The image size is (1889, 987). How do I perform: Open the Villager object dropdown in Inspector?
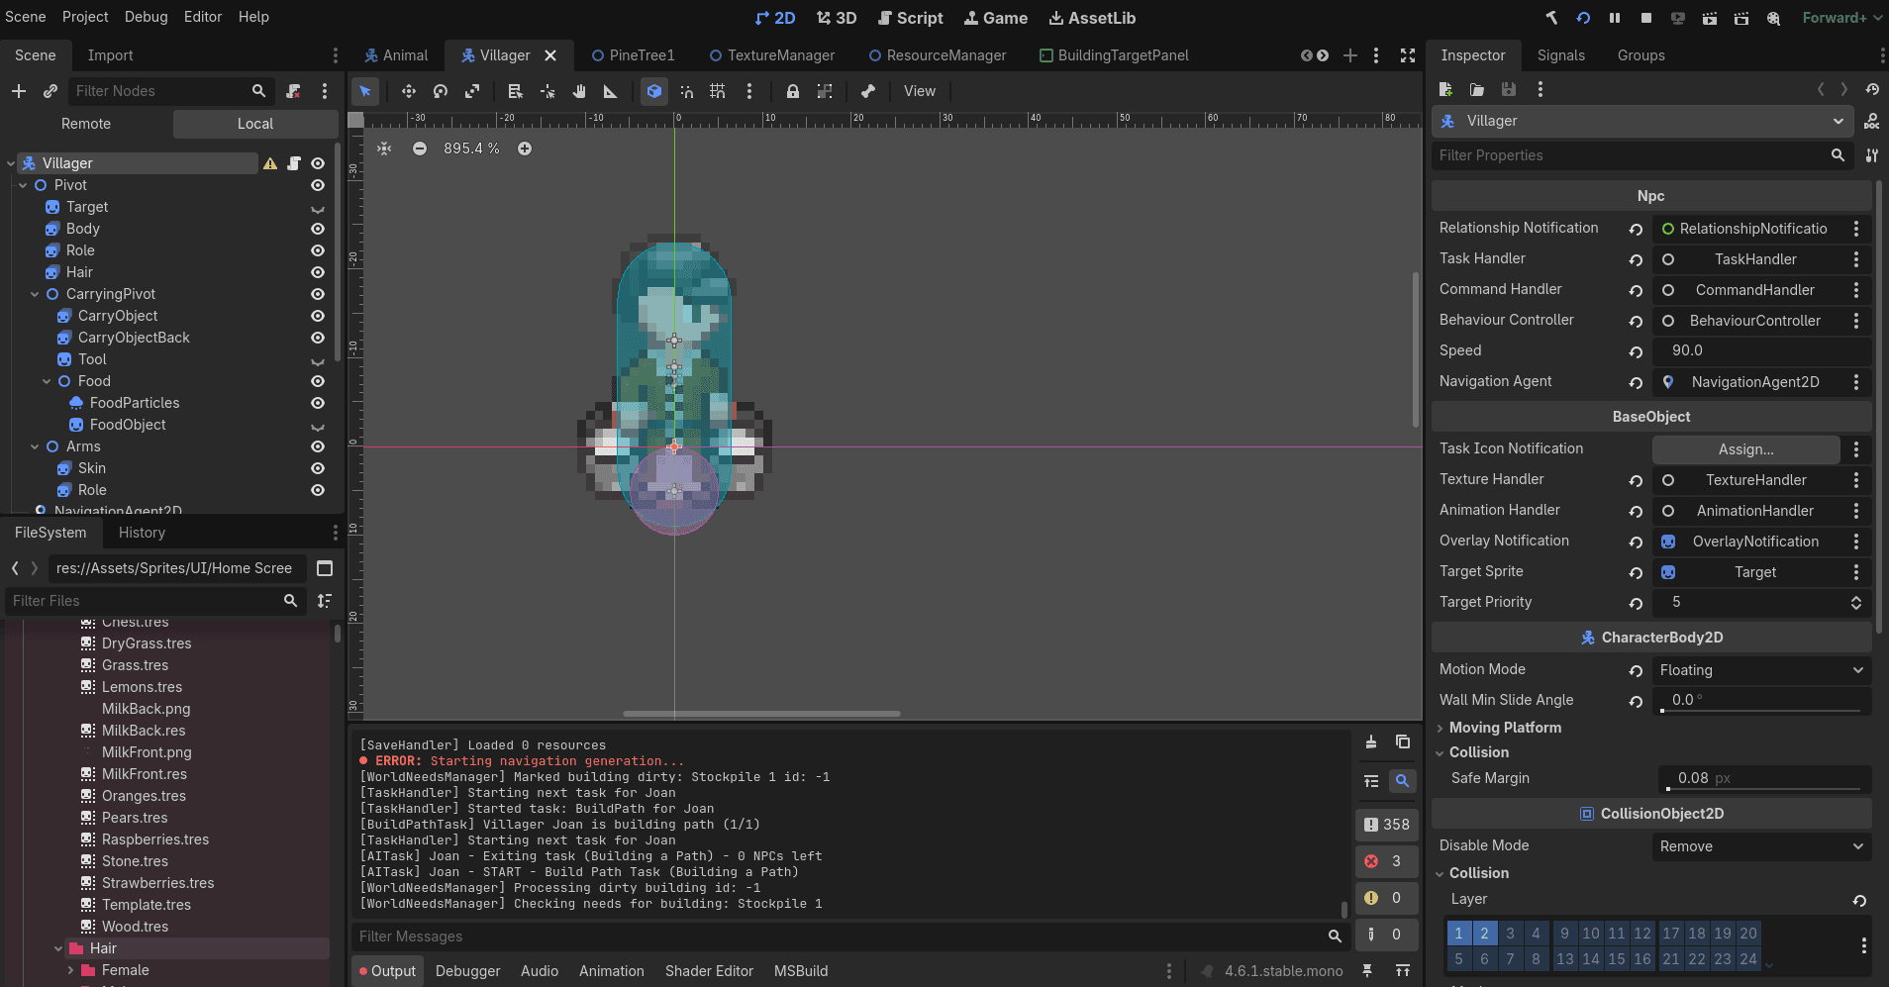[x=1642, y=121]
